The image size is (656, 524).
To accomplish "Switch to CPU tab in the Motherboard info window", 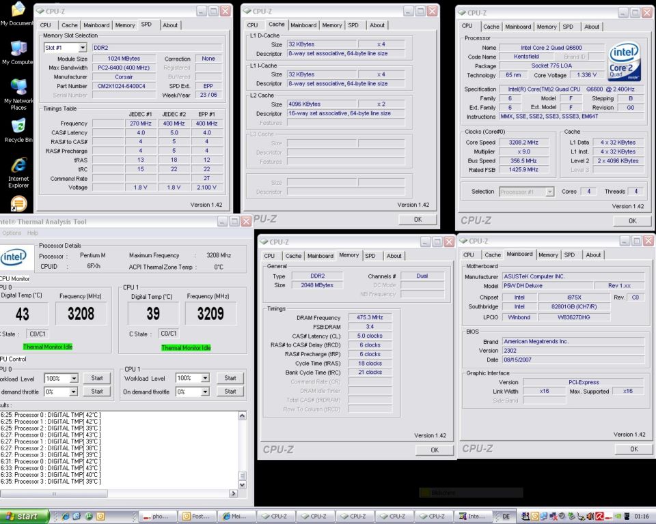I will tap(469, 255).
